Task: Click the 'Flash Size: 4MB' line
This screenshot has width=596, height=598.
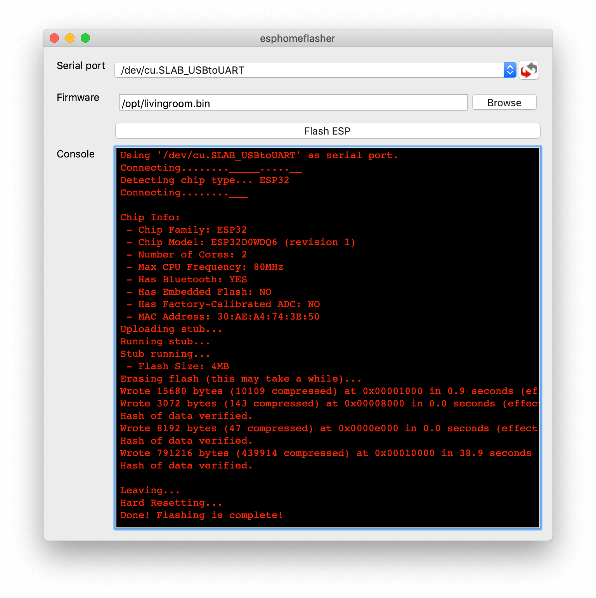Action: (x=178, y=366)
